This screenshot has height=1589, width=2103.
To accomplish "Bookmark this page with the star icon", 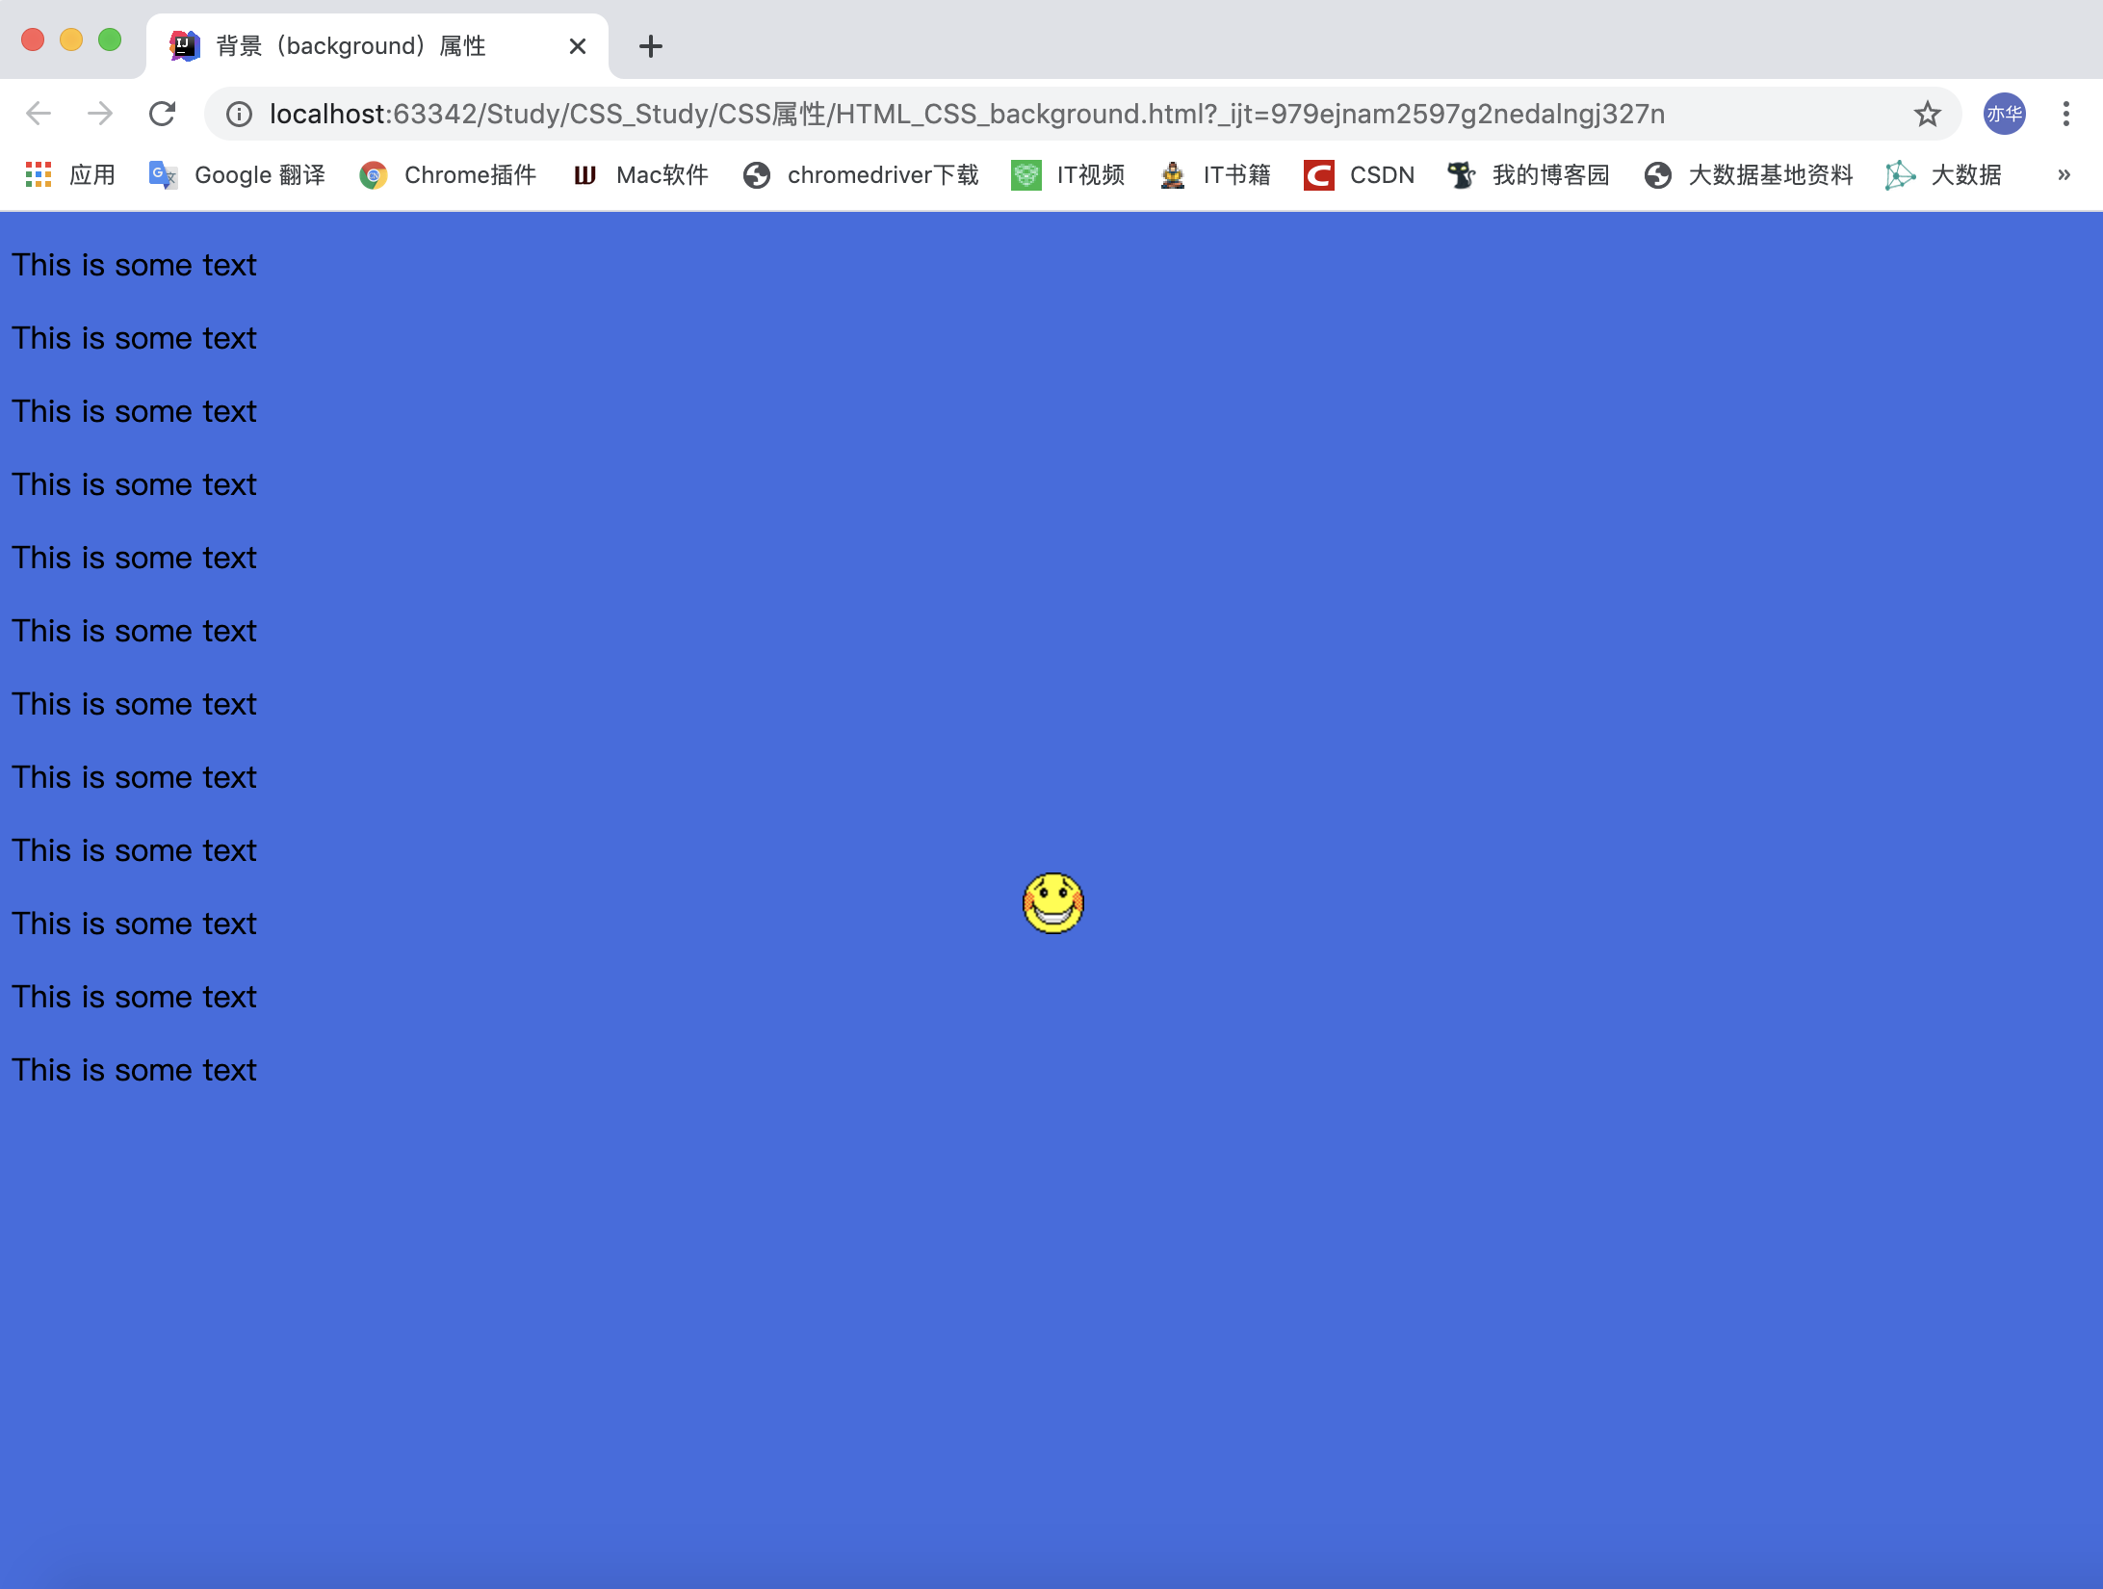I will tap(1927, 115).
